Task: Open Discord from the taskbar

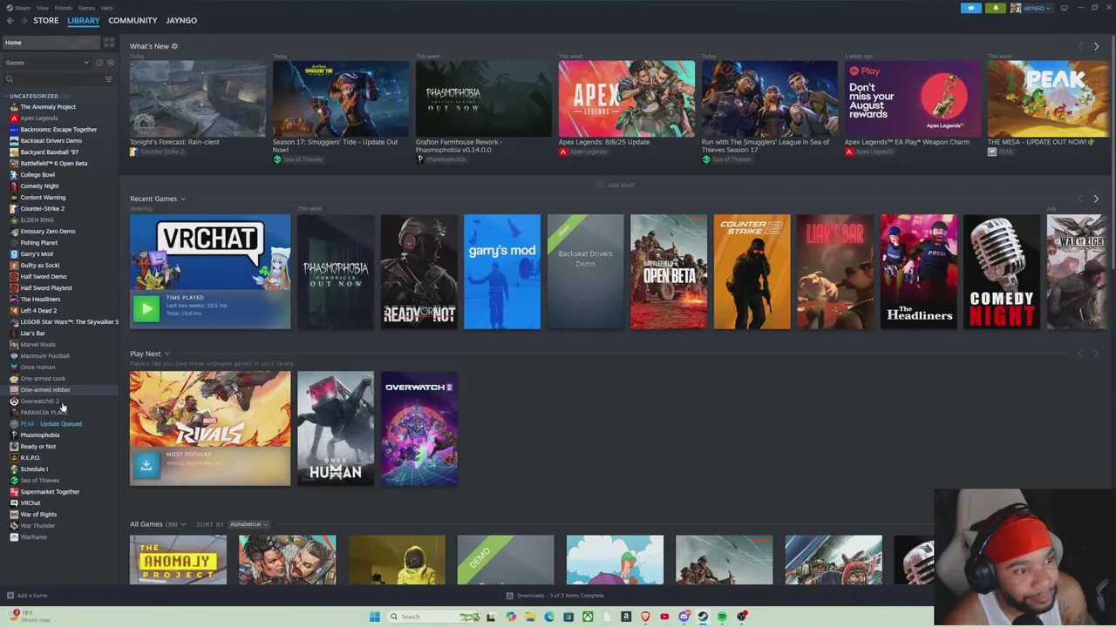Action: coord(684,617)
